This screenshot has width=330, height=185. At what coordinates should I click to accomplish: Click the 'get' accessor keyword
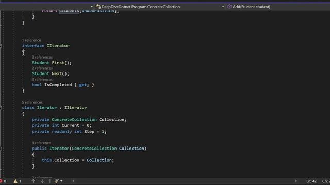[83, 85]
